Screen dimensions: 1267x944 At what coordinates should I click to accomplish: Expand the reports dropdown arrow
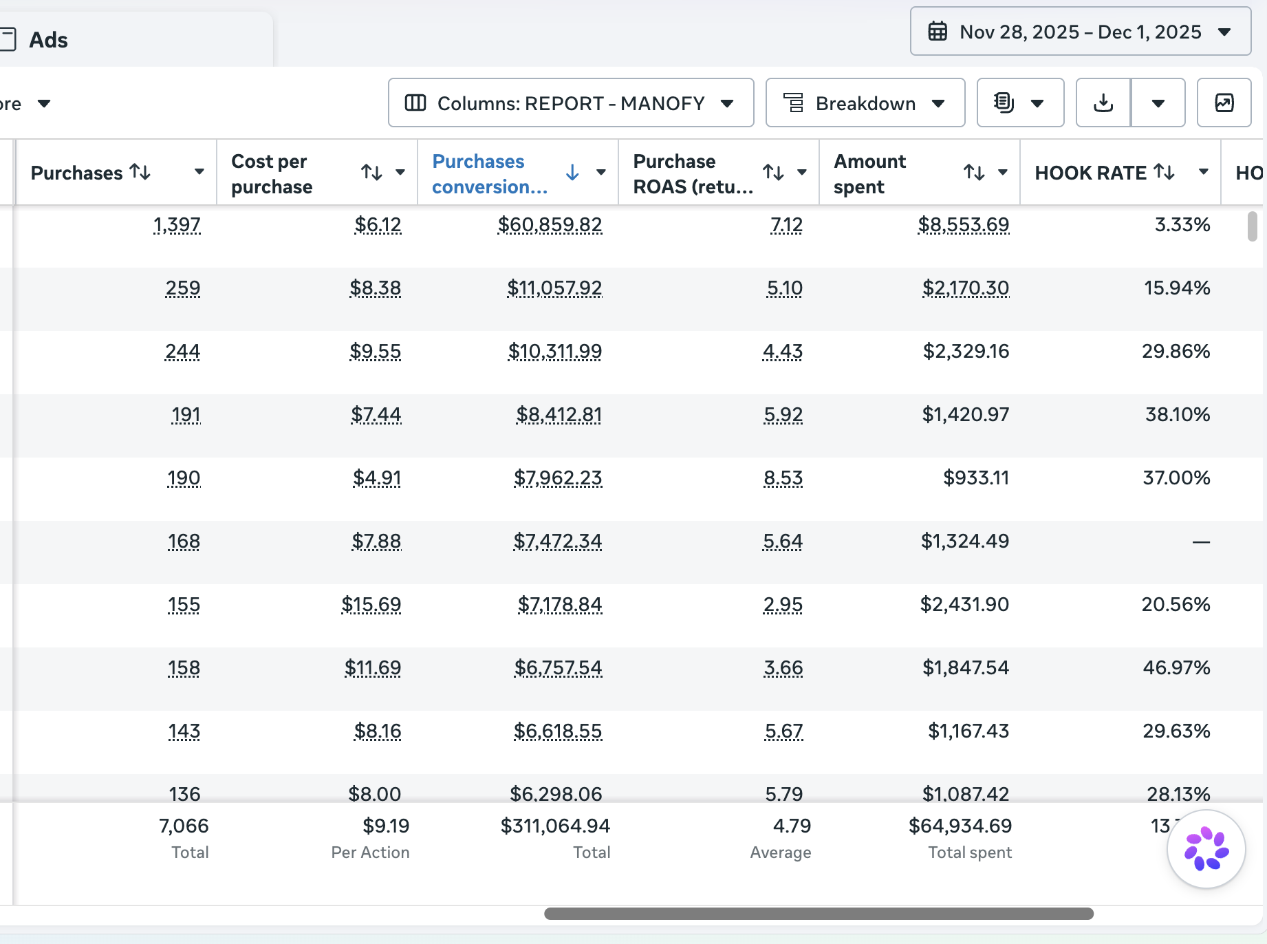click(1037, 104)
